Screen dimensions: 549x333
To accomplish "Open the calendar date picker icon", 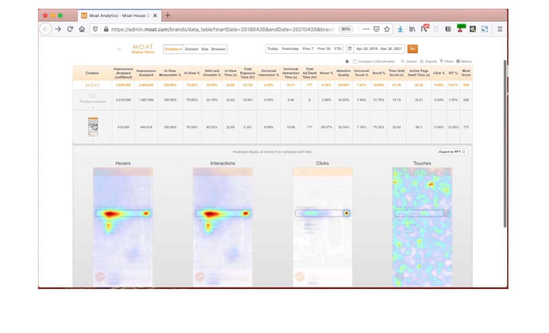I will pyautogui.click(x=350, y=49).
